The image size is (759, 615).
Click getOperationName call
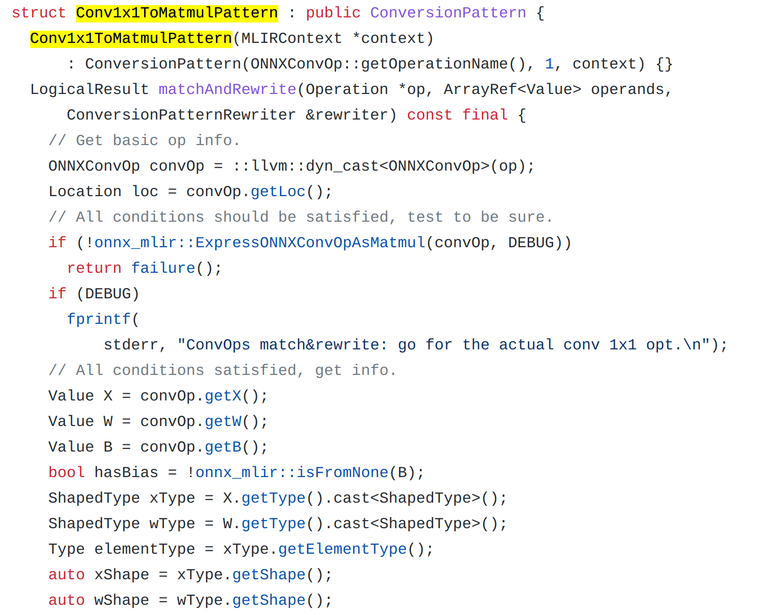click(435, 64)
